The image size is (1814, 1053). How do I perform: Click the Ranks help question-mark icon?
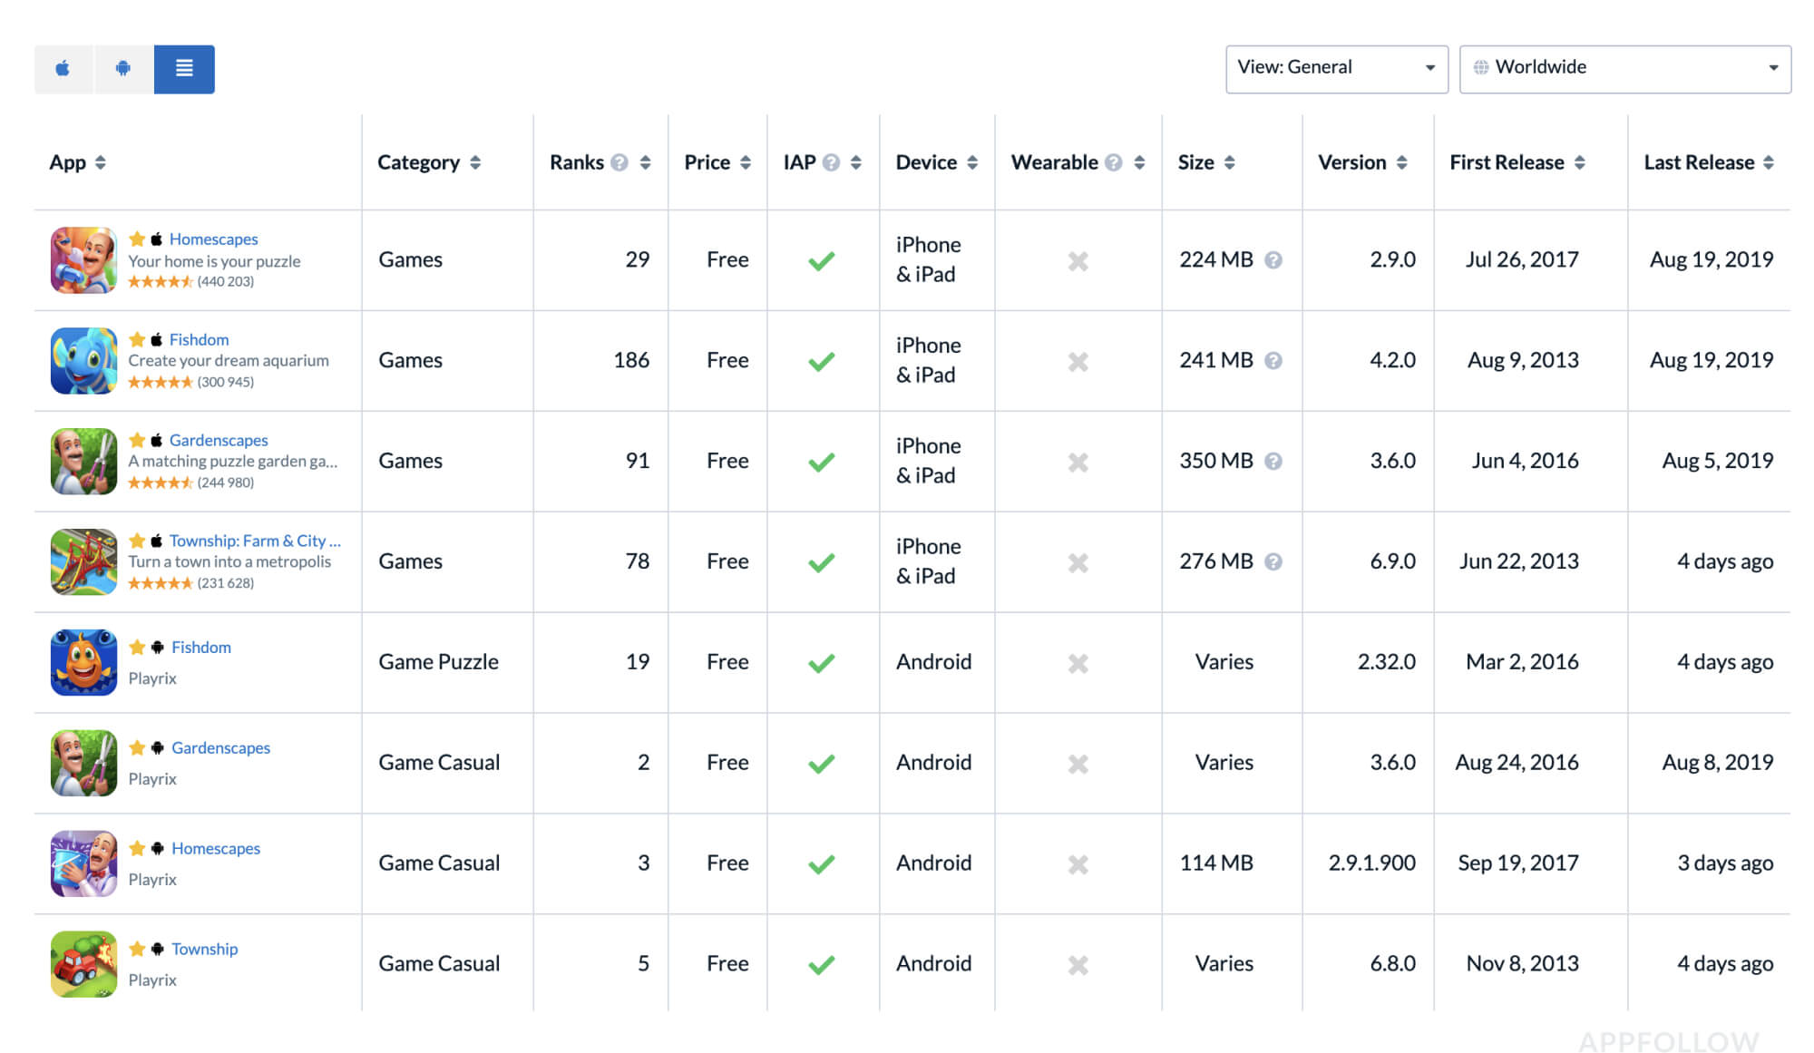619,162
